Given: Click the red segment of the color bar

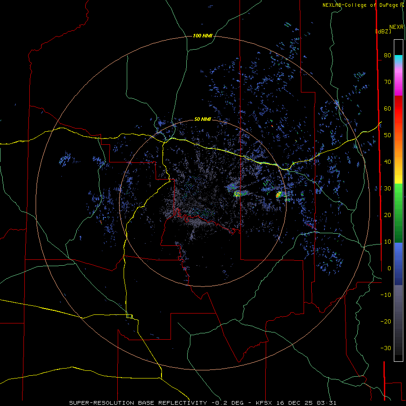Looking at the screenshot, I should click(x=398, y=109).
